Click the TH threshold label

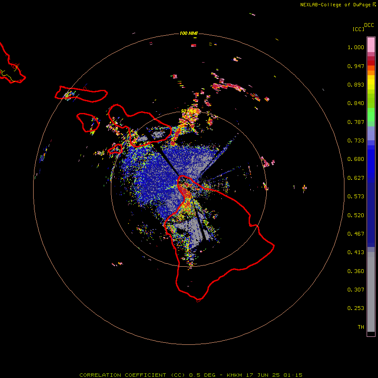(x=361, y=327)
